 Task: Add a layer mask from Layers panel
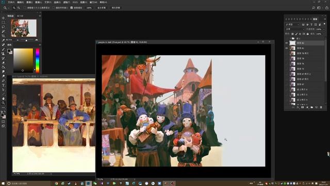tap(303, 107)
